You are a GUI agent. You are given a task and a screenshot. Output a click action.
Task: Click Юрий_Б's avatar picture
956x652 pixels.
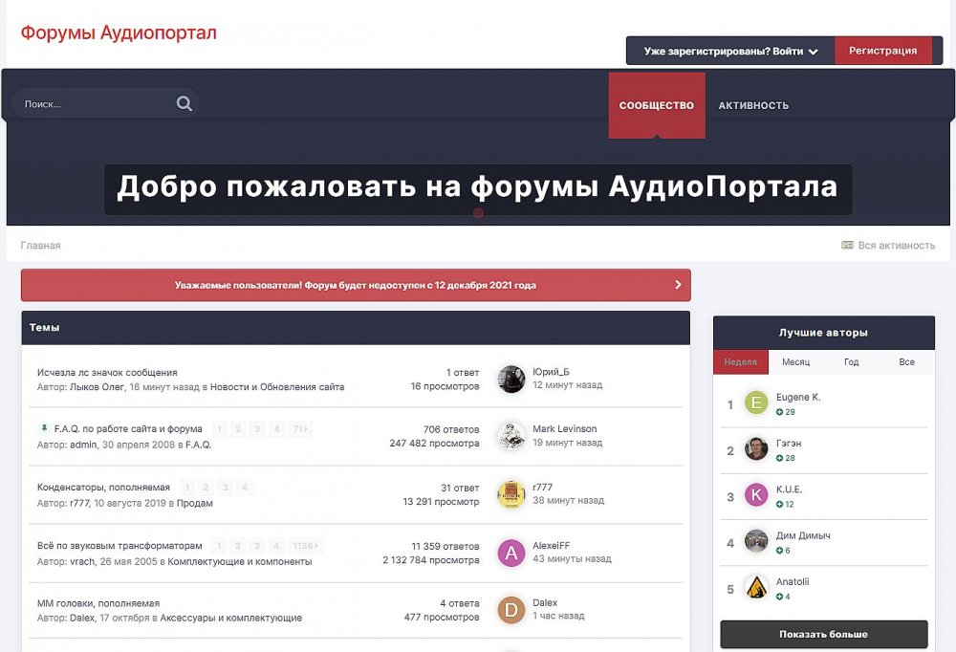[511, 379]
